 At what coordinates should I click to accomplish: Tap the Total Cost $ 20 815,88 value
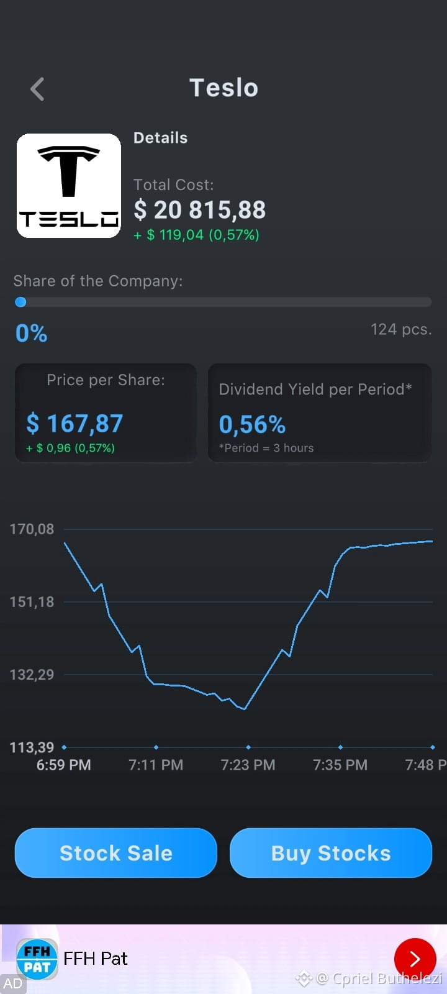(x=200, y=210)
